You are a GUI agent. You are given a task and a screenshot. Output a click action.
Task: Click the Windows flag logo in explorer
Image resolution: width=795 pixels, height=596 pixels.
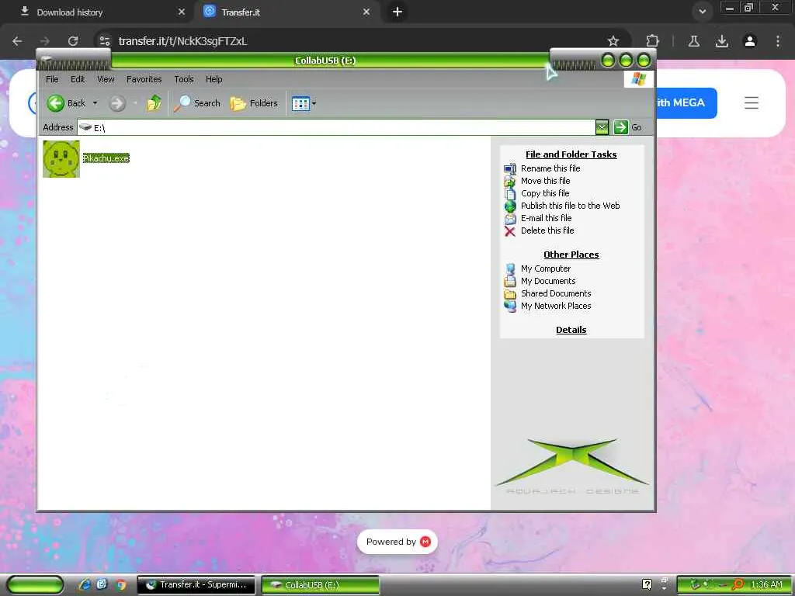pos(638,79)
